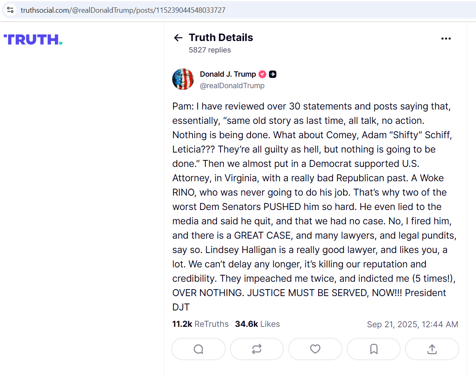Click the back arrow beside Truth Details
Image resolution: width=476 pixels, height=374 pixels.
178,38
